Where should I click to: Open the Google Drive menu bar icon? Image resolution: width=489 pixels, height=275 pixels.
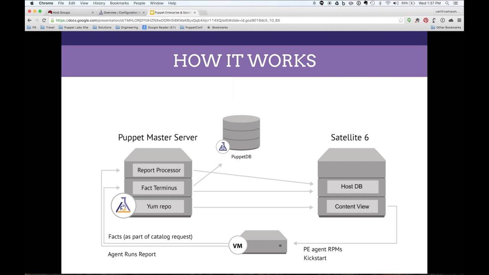click(337, 3)
